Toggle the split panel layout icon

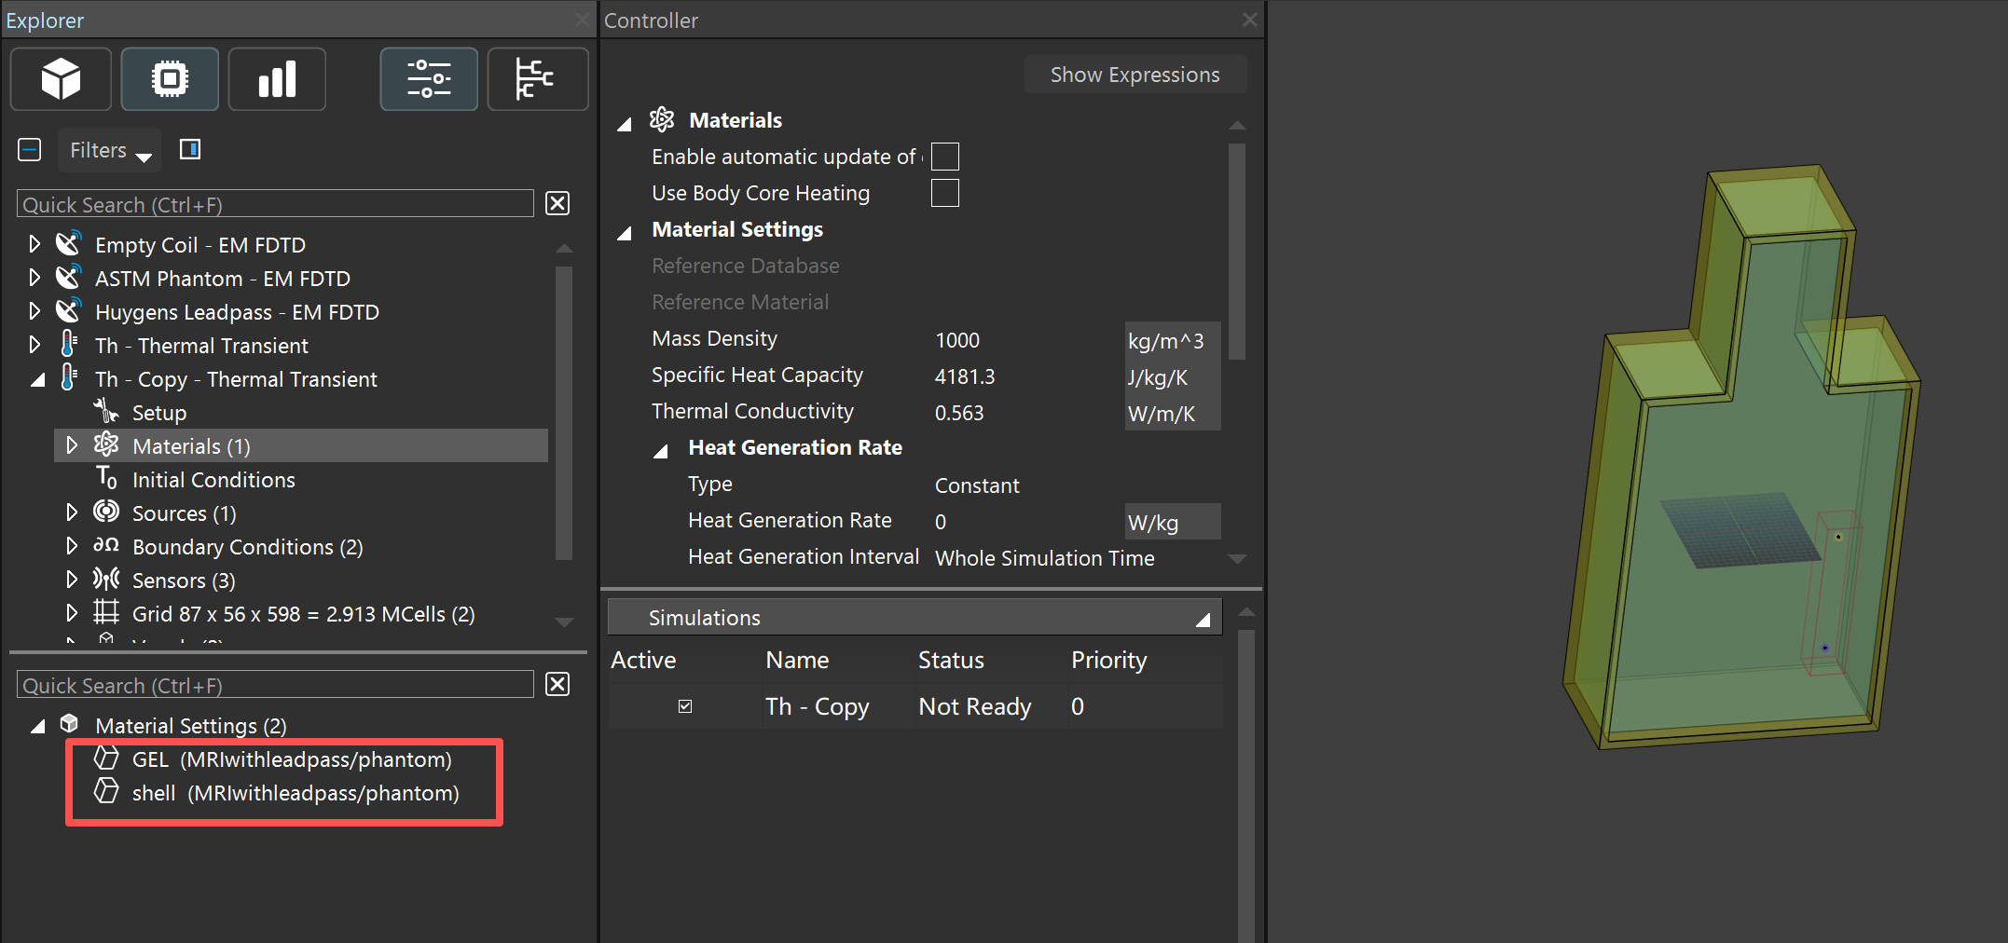190,150
